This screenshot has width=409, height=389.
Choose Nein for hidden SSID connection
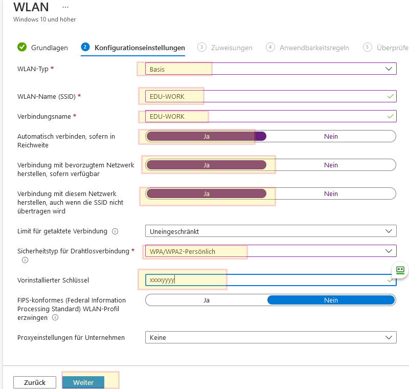(x=331, y=193)
